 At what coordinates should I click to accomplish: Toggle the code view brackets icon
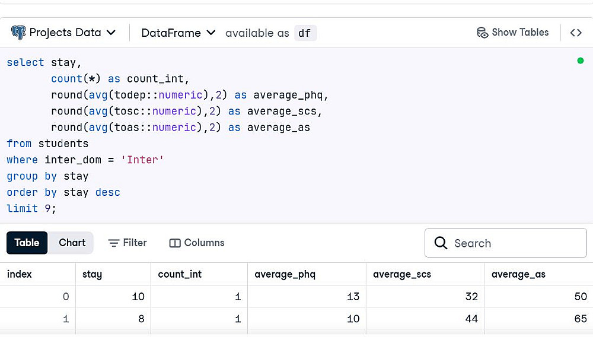pos(576,33)
